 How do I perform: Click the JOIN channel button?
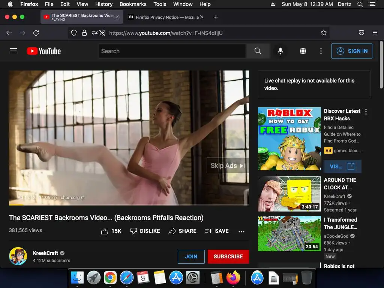191,256
